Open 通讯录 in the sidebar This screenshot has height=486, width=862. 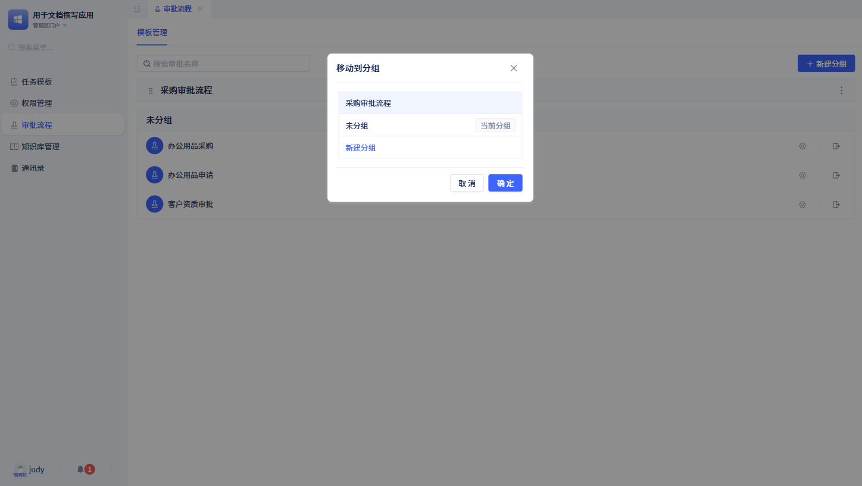click(63, 168)
